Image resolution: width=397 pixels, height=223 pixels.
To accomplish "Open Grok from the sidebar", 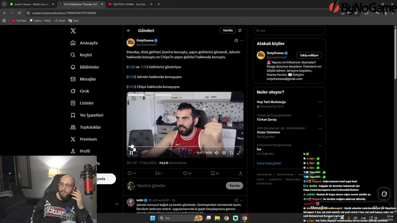I will coord(80,91).
